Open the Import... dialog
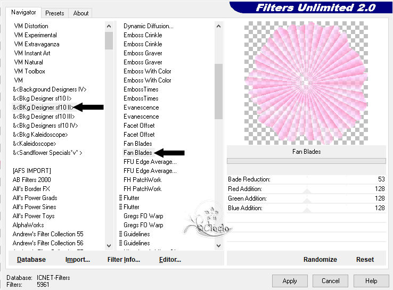The height and width of the screenshot is (290, 393). pos(78,260)
